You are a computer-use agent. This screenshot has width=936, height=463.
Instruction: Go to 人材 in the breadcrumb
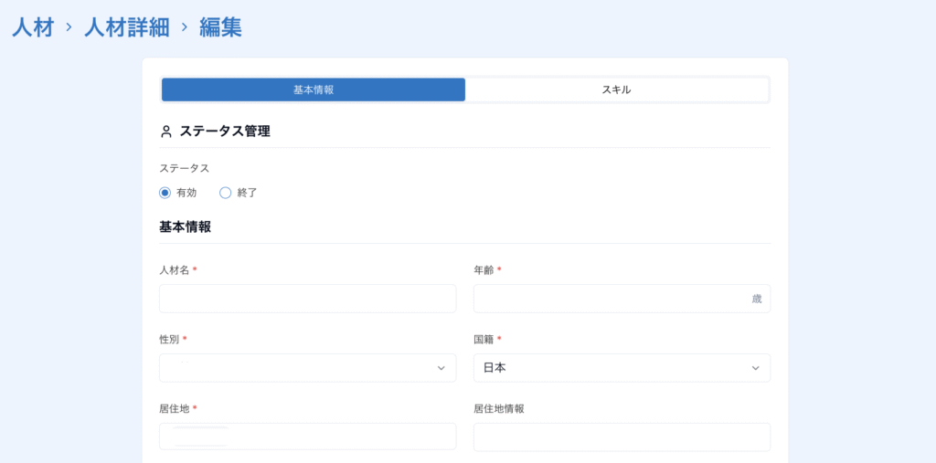(x=33, y=27)
